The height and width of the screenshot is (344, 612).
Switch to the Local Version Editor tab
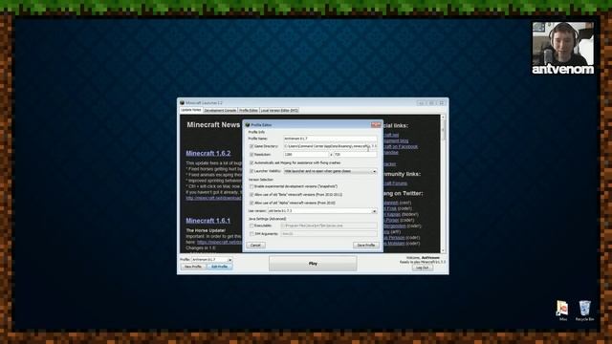(279, 111)
